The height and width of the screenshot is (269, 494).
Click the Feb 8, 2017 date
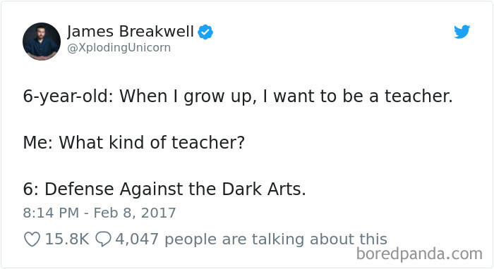135,213
